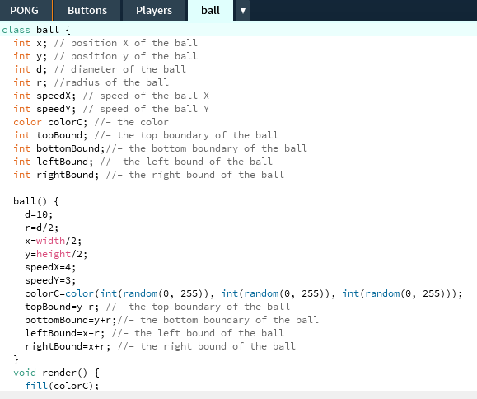Click the 'leftBound=x-r;' assignment

click(x=65, y=333)
